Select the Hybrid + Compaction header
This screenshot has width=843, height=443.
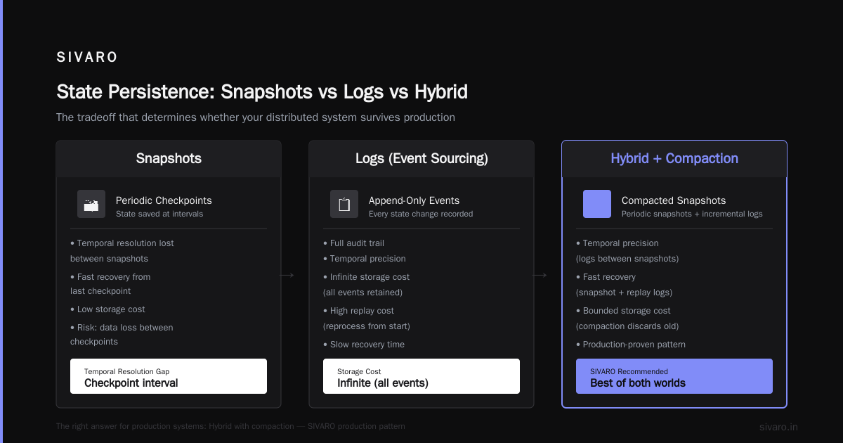pyautogui.click(x=674, y=159)
